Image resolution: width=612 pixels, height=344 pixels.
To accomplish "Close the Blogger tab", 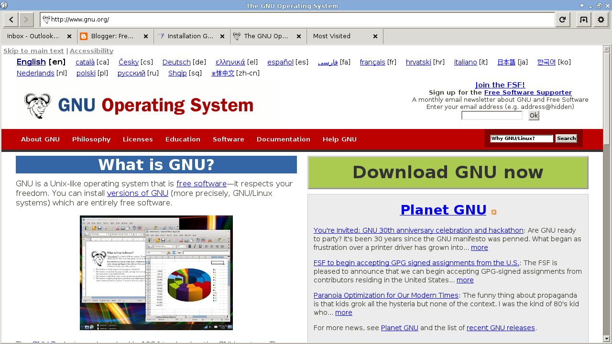I will pos(146,36).
